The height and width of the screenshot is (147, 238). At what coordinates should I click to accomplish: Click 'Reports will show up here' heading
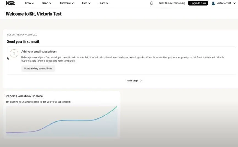[x=24, y=96]
